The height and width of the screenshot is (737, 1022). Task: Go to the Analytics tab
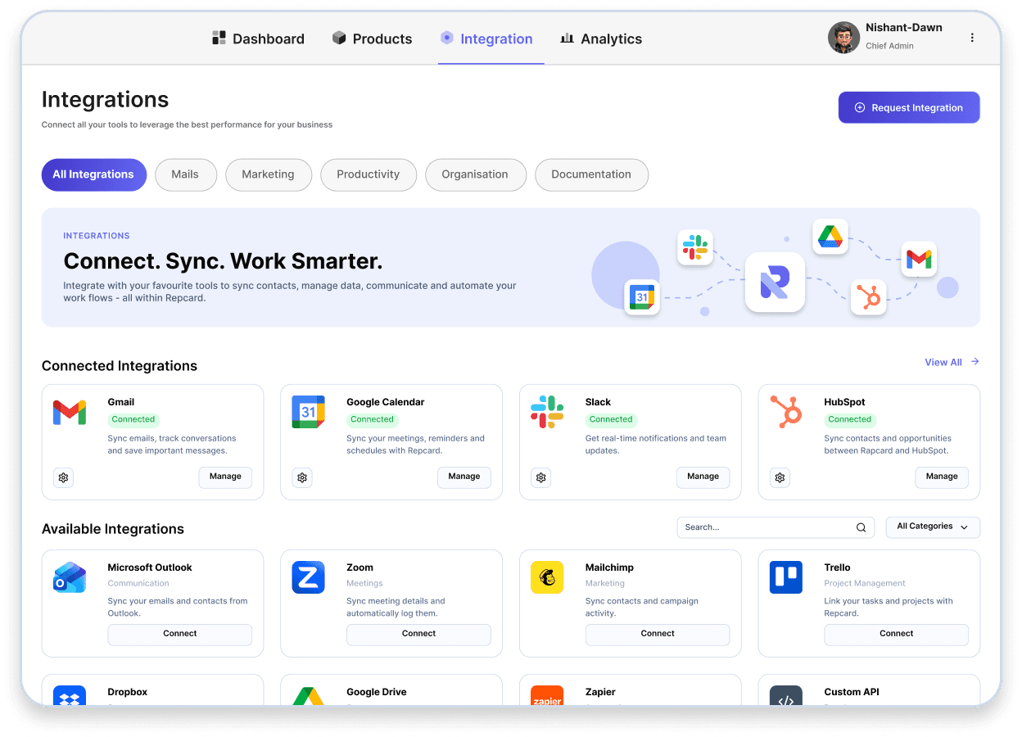(601, 38)
